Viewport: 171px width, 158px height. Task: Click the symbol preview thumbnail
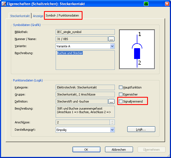point(137,49)
